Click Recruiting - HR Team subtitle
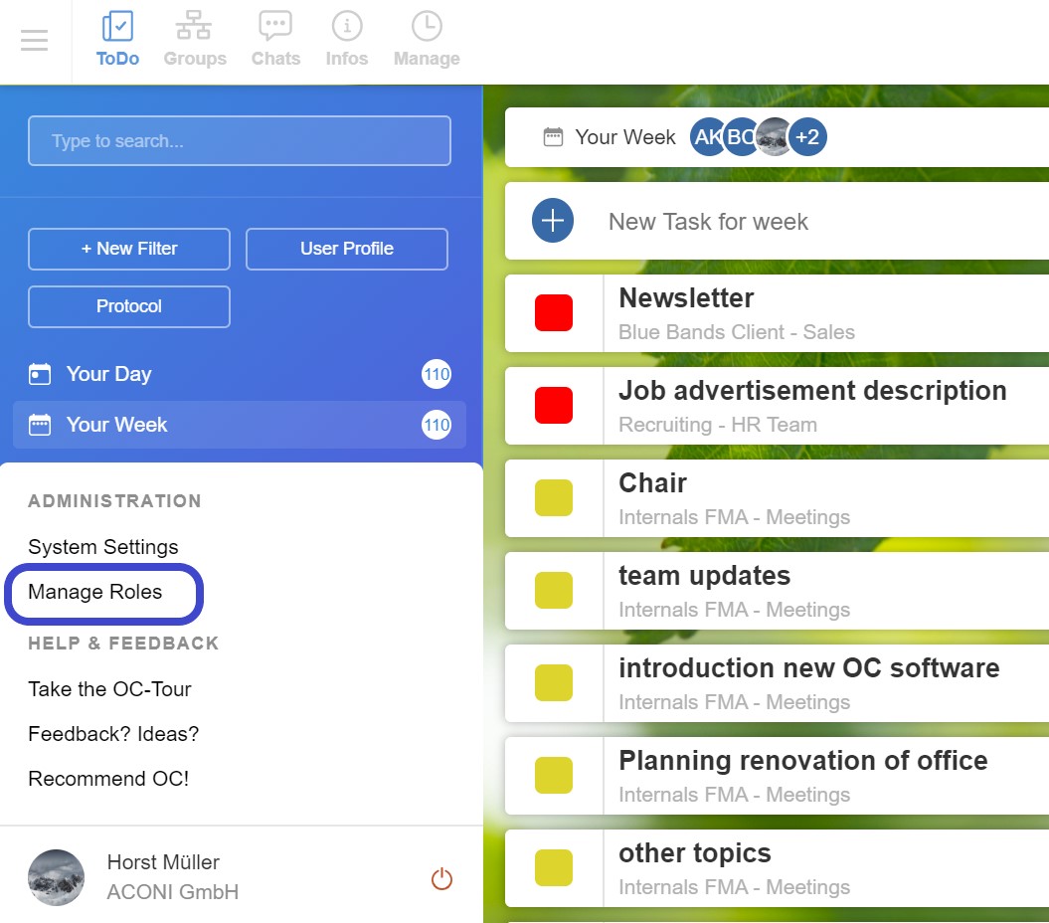This screenshot has height=923, width=1049. (718, 425)
